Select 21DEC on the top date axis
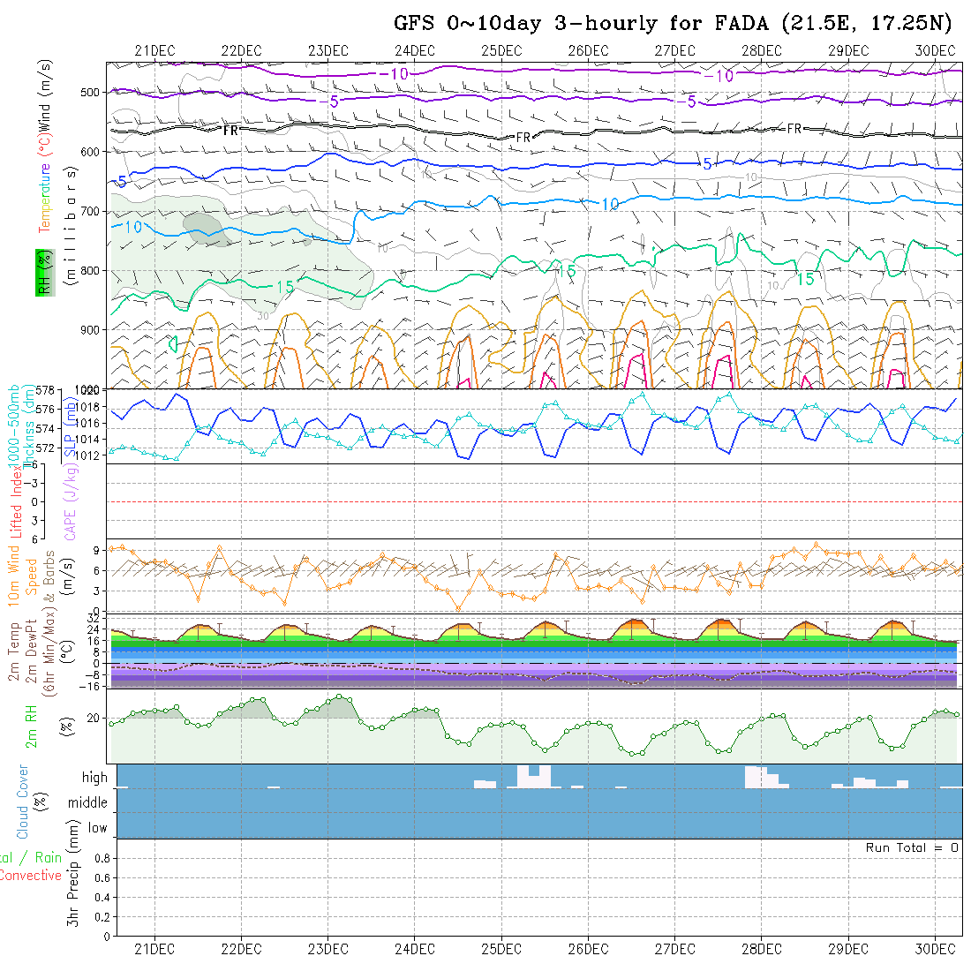This screenshot has width=971, height=971. tap(154, 50)
